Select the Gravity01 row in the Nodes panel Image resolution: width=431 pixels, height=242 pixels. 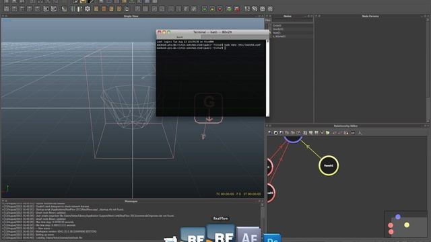click(x=292, y=29)
